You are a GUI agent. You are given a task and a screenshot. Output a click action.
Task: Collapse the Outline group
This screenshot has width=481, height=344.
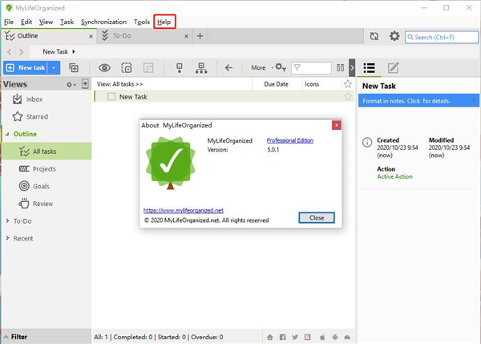point(7,134)
